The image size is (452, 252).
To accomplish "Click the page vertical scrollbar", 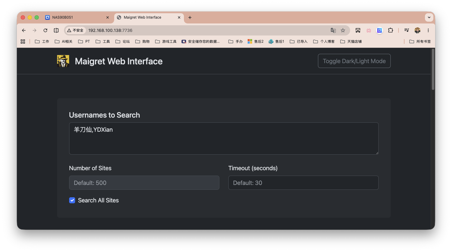I will 433,69.
